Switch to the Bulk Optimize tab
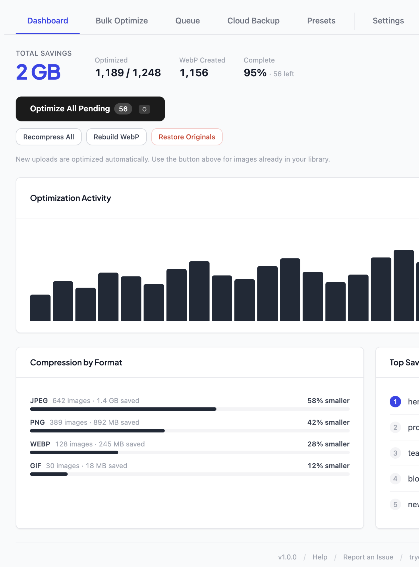 121,21
